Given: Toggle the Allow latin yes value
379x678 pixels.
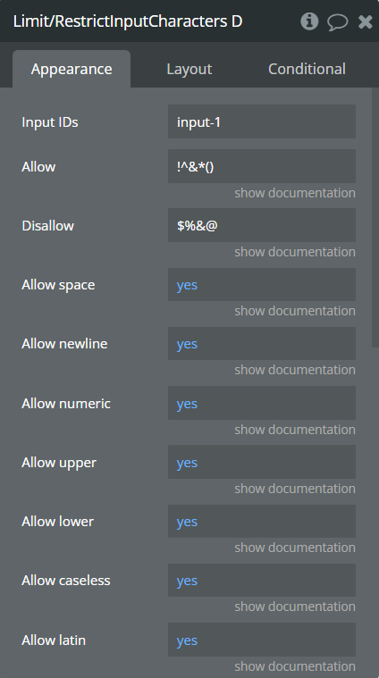Looking at the screenshot, I should click(x=262, y=640).
